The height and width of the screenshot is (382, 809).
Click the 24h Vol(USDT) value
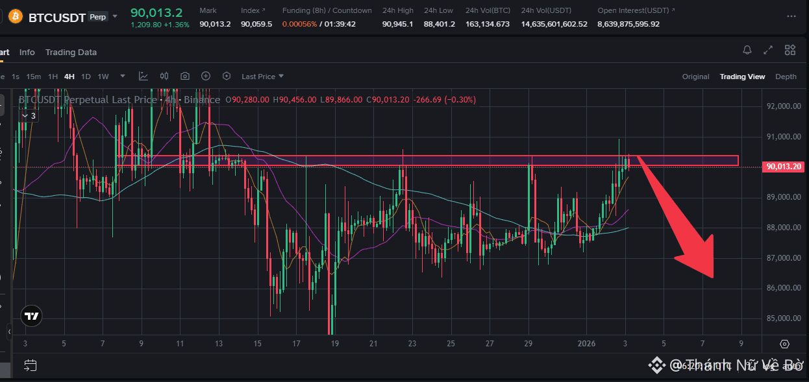[554, 24]
